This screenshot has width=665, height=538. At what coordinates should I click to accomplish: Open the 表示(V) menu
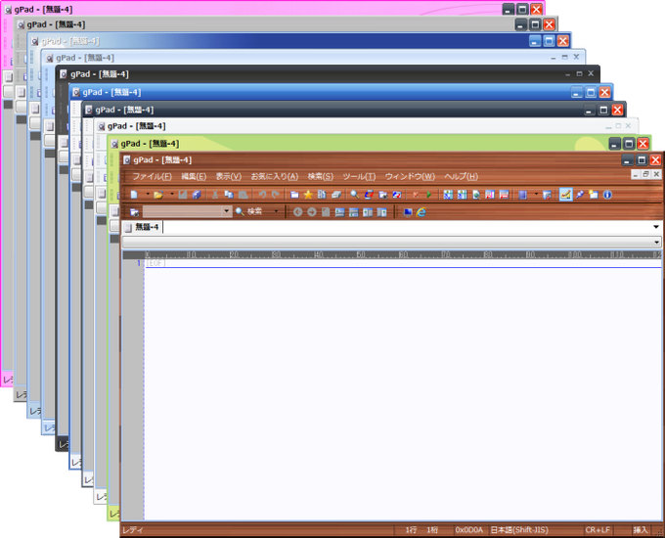(x=228, y=176)
